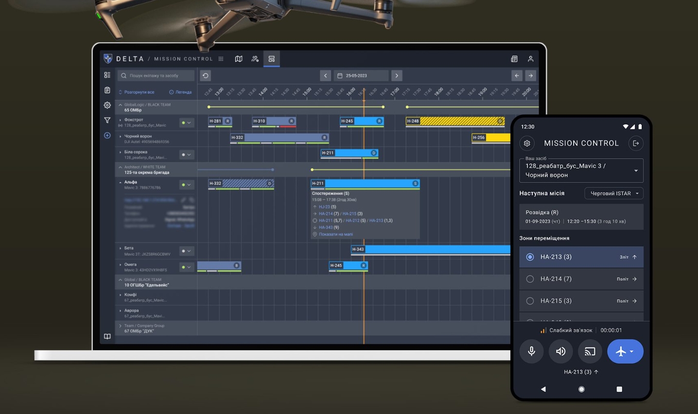Click the yellow hatched H-248 mission bar
Image resolution: width=698 pixels, height=414 pixels.
[x=455, y=121]
